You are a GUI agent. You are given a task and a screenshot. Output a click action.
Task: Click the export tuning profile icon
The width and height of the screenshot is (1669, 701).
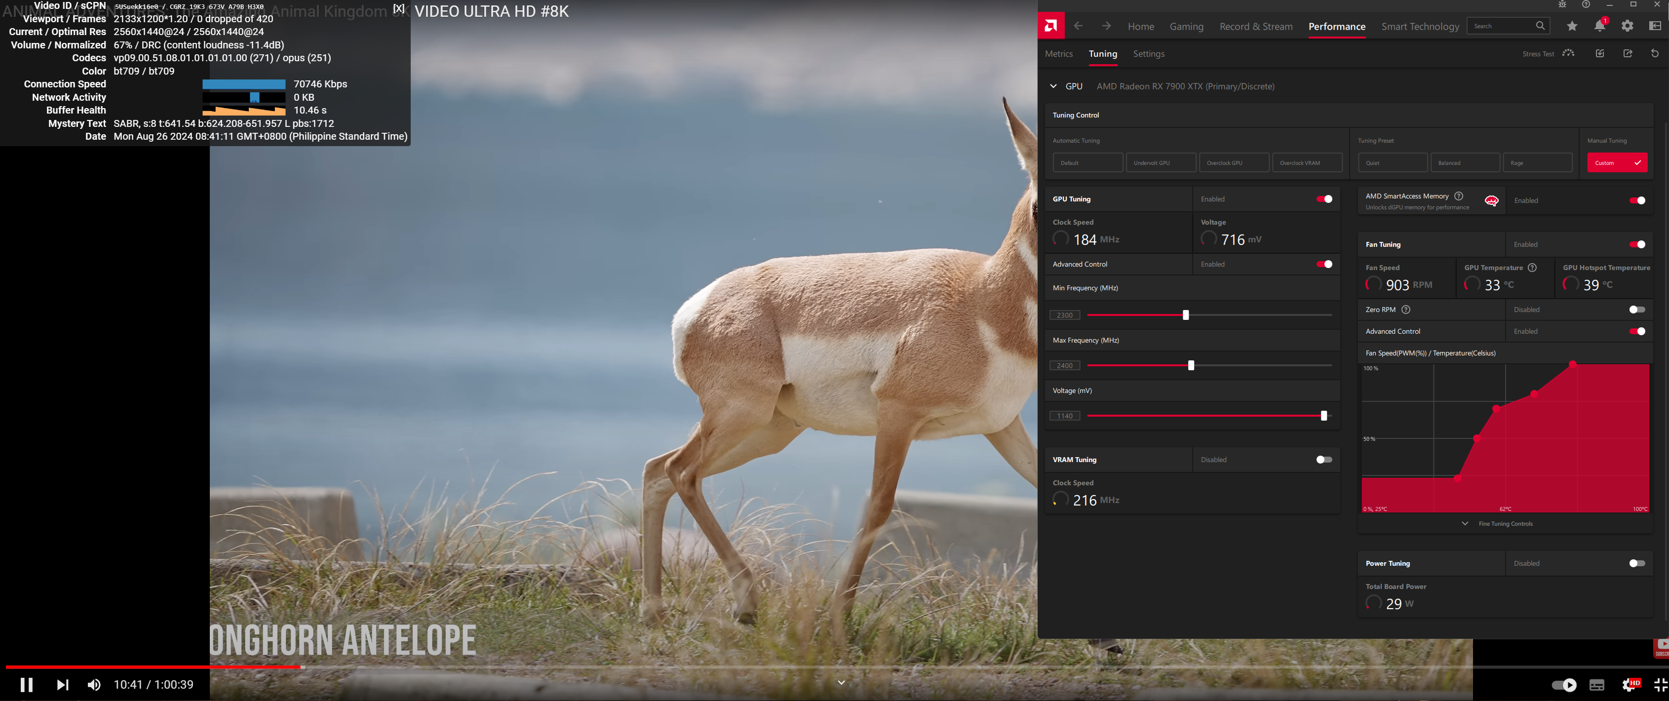point(1628,54)
